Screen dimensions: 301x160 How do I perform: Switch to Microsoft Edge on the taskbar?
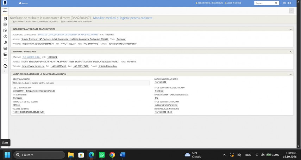click(92, 155)
